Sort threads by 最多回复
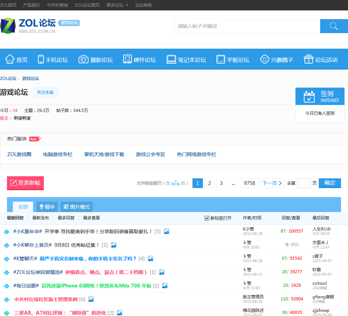The image size is (348, 316). tap(66, 218)
